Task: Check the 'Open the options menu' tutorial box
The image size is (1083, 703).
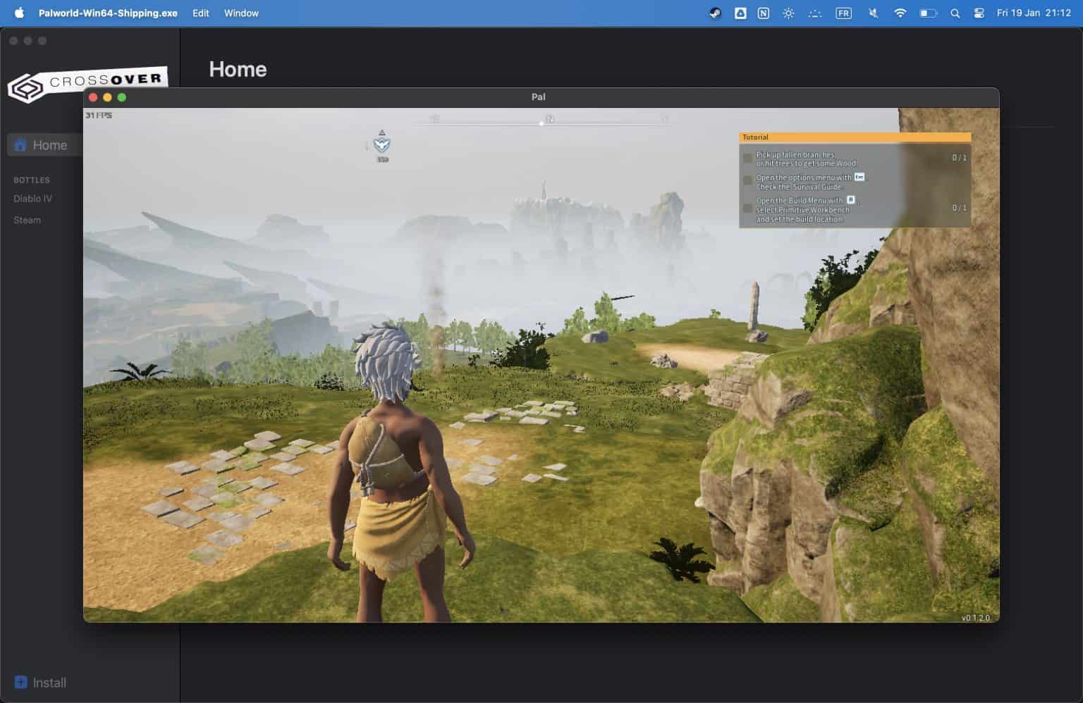Action: point(748,181)
